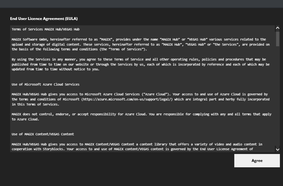
Task: Click the End User Licence Agreement heading
Action: 44,19
